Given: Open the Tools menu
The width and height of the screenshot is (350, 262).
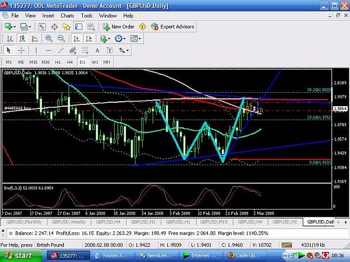Looking at the screenshot, I should coord(87,16).
